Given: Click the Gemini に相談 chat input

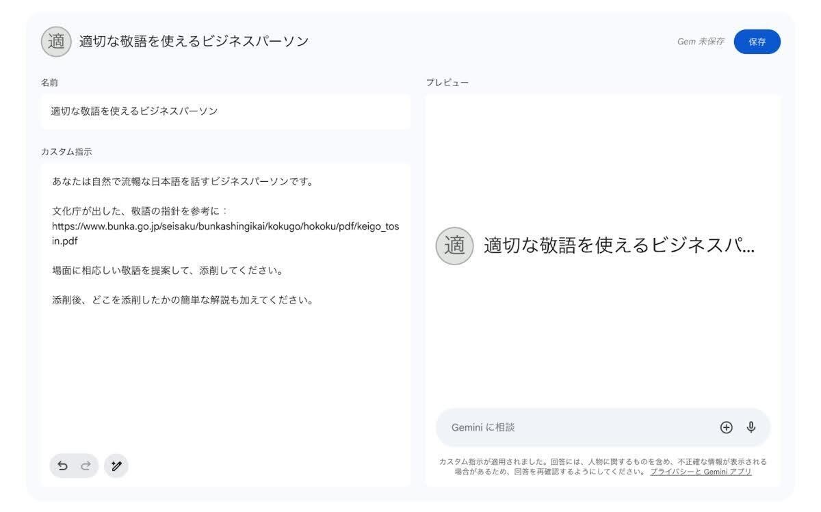Looking at the screenshot, I should tap(603, 427).
